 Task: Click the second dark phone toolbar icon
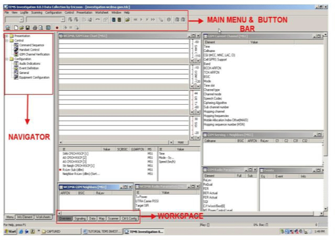point(119,20)
